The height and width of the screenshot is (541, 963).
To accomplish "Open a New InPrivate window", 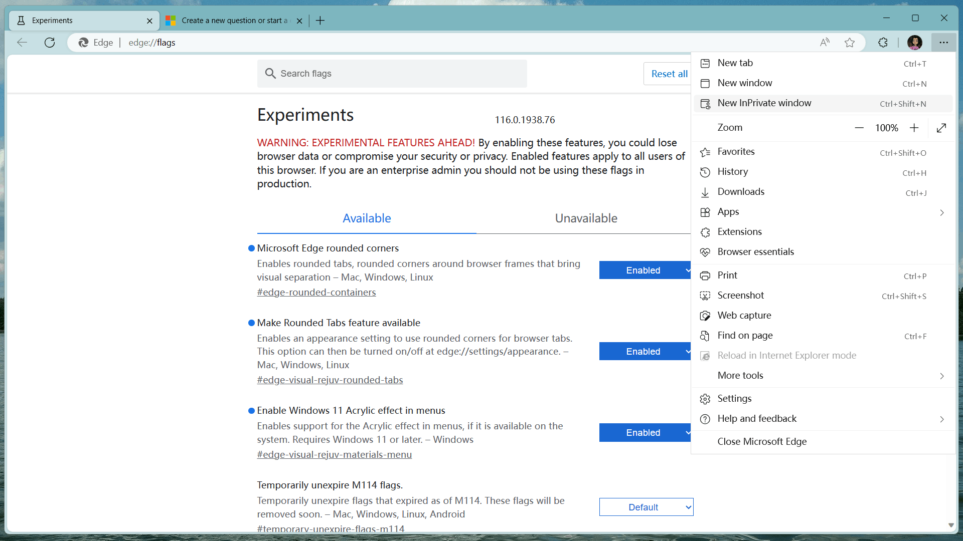I will point(764,103).
